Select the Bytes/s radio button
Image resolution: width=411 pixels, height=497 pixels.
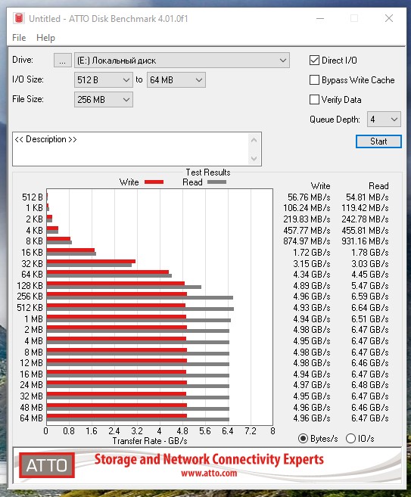coord(304,438)
